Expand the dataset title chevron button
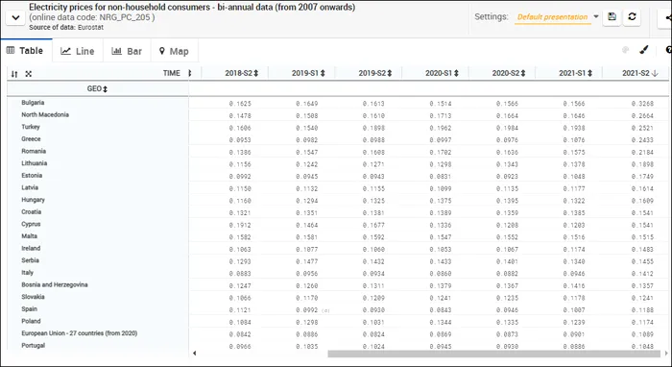Screen dimensions: 672x367 (x=15, y=18)
